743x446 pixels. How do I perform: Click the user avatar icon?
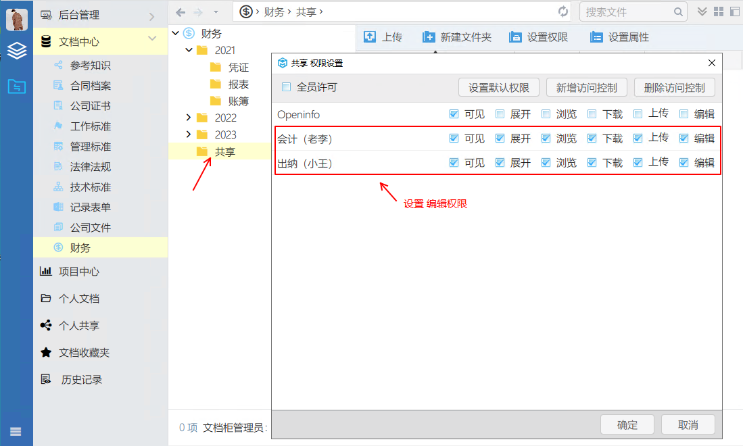(x=16, y=20)
